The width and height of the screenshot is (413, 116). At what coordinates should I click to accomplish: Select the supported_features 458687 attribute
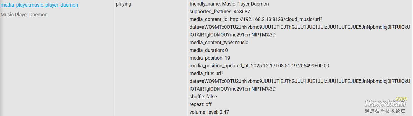(x=216, y=12)
